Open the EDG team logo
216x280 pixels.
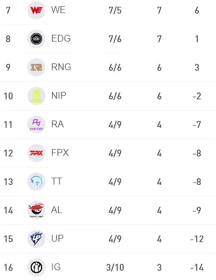click(x=36, y=39)
